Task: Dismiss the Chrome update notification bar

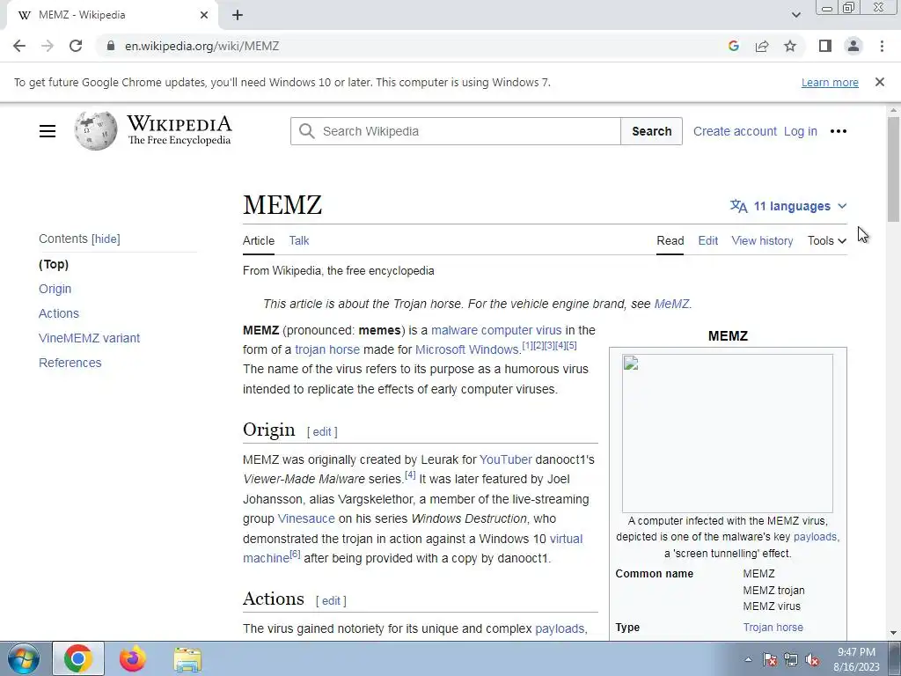Action: (x=879, y=82)
